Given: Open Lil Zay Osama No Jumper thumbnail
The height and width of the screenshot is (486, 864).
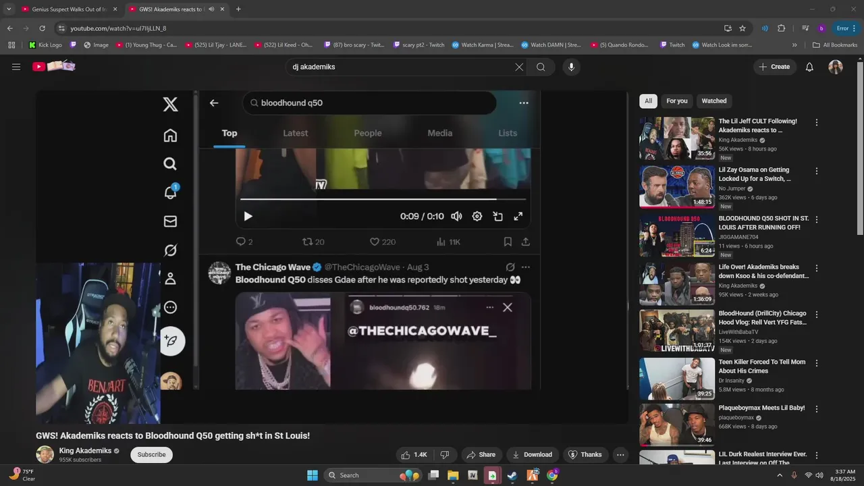Looking at the screenshot, I should point(677,187).
